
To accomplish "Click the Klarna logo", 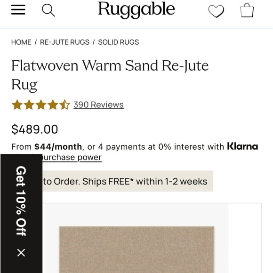I will click(242, 146).
